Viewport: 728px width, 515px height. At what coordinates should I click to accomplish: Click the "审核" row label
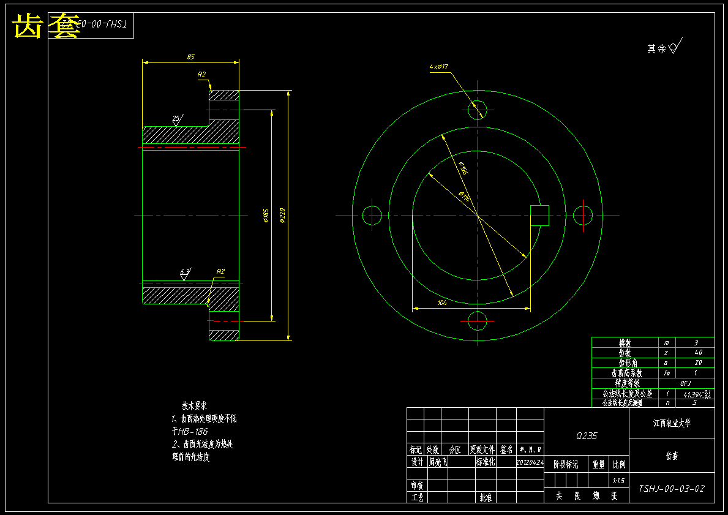pyautogui.click(x=417, y=486)
